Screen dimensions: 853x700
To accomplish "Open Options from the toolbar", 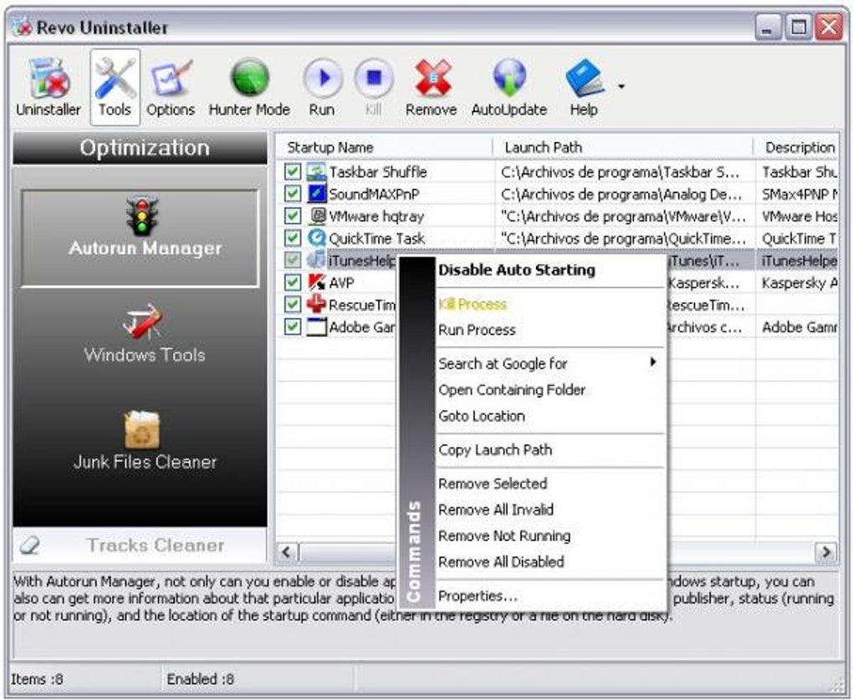I will pos(171,88).
